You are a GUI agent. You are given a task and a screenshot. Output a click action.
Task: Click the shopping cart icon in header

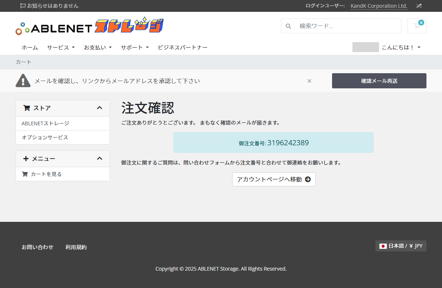(416, 26)
